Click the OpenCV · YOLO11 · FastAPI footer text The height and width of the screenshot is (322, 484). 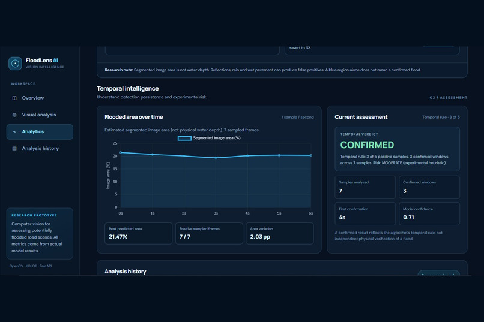coord(31,266)
